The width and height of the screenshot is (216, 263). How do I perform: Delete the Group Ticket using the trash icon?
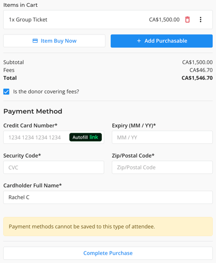click(187, 20)
